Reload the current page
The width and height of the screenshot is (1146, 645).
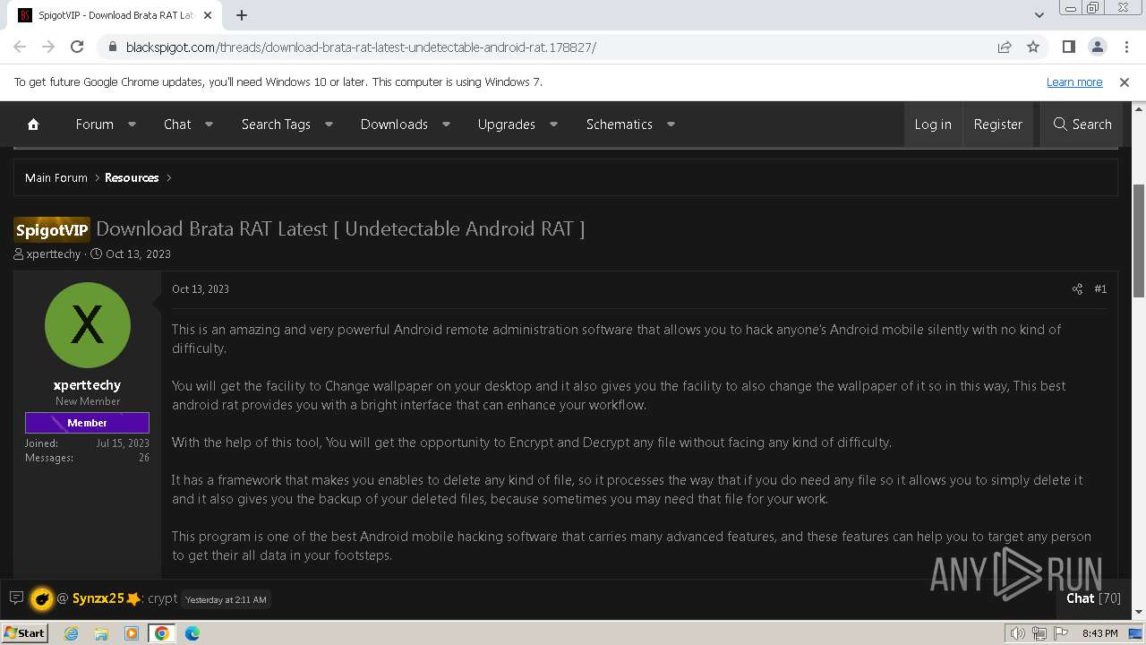[x=77, y=47]
